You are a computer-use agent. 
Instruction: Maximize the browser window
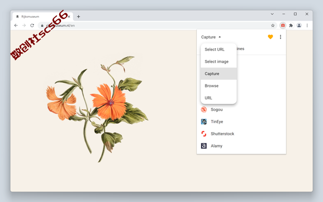tap(295, 14)
